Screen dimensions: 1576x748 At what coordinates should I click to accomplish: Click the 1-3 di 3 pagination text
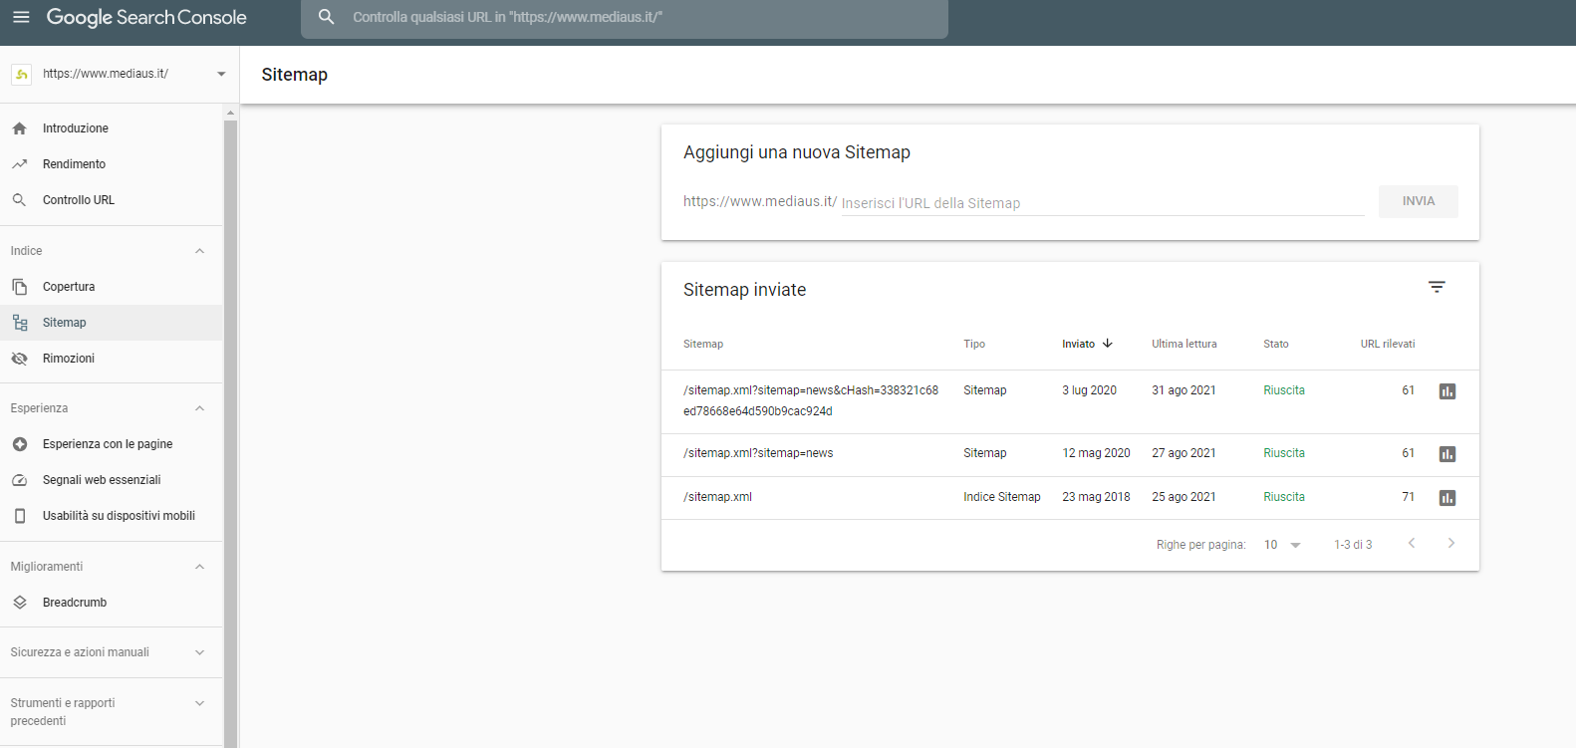pyautogui.click(x=1353, y=545)
